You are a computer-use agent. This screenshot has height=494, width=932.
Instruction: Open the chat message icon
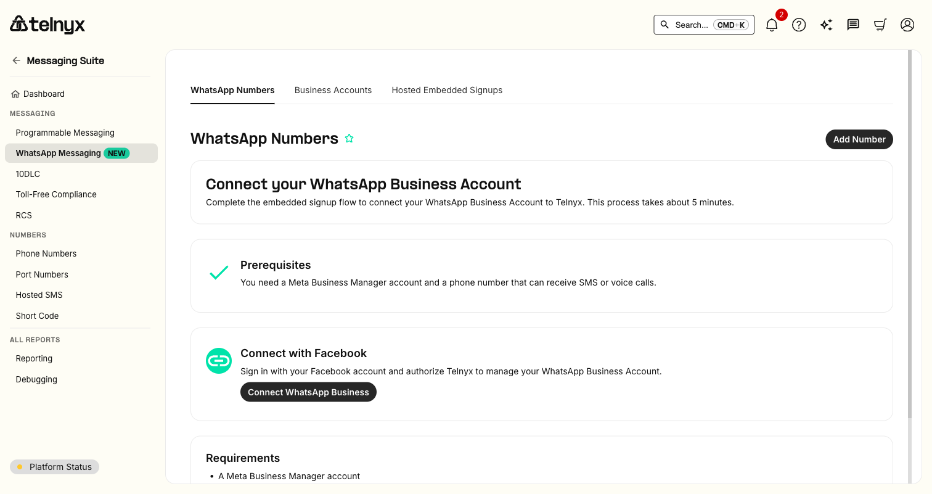coord(853,25)
